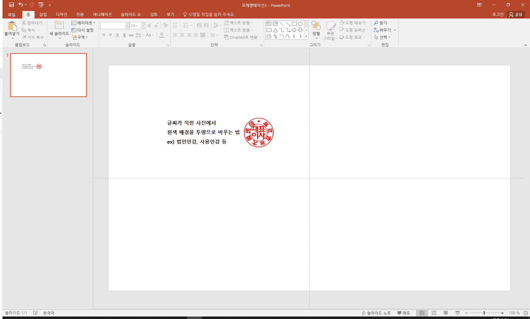
Task: Switch to the Design (디자인) tab
Action: (62, 14)
